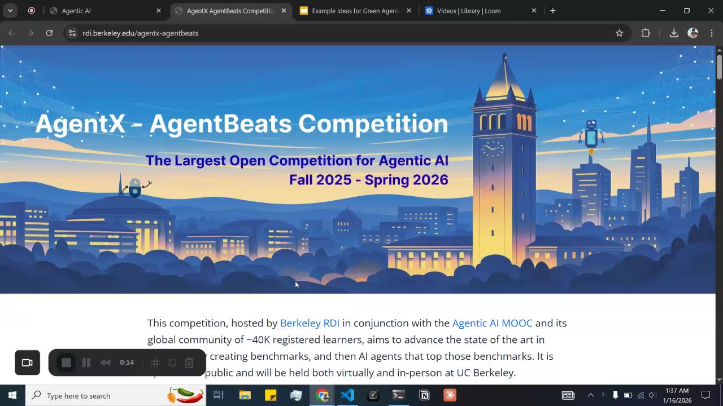Close the Example Ideas tab
The image size is (723, 406).
pos(409,11)
